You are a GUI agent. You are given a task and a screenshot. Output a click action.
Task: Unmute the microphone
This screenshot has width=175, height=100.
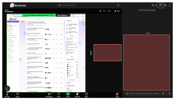7,95
